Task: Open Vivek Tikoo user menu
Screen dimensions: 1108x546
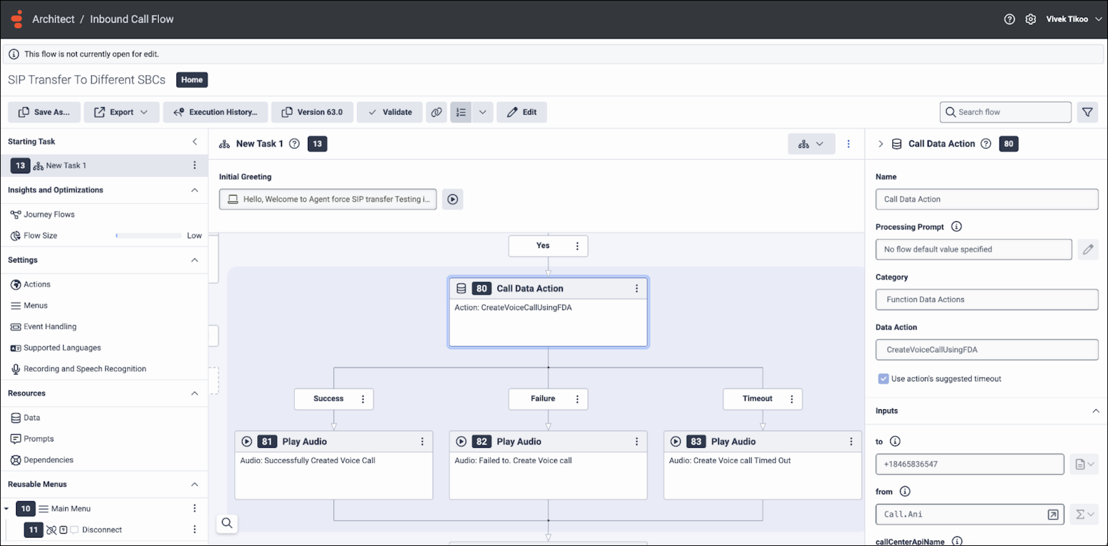Action: click(1074, 19)
